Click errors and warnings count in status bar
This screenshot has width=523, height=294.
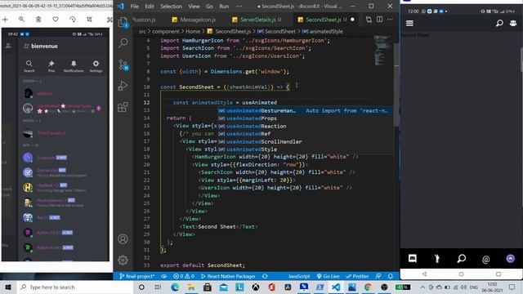184,276
